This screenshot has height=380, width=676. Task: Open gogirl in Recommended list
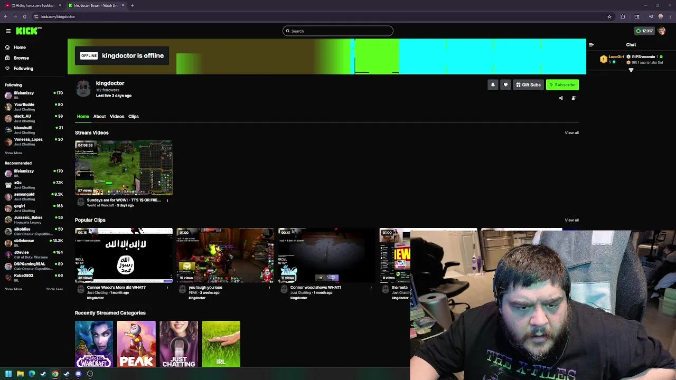[x=33, y=208]
